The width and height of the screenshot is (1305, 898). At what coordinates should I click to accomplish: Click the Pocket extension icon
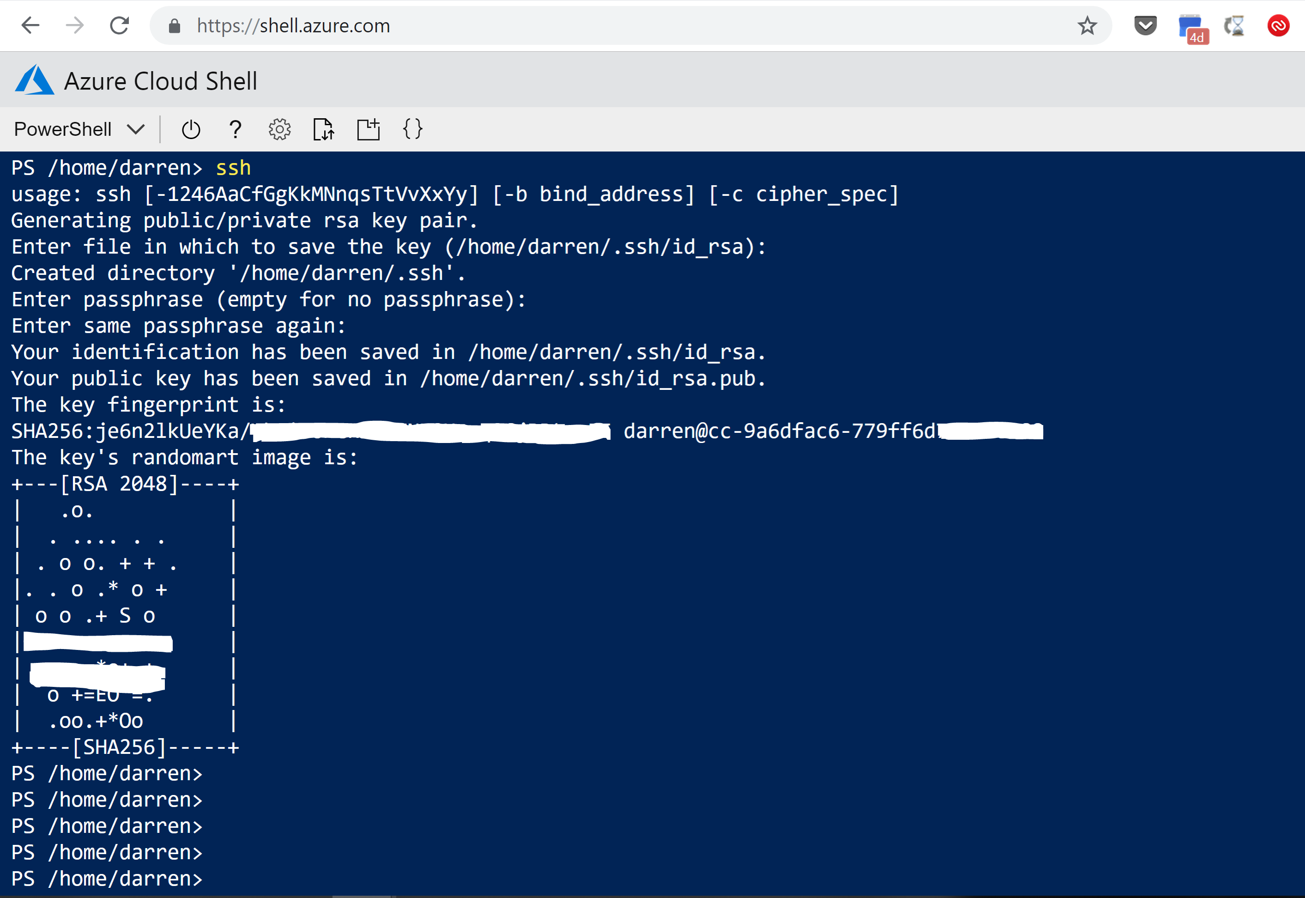point(1145,25)
